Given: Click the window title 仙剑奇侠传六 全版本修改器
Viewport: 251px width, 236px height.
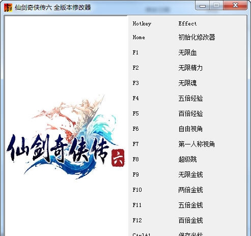Looking at the screenshot, I should [x=53, y=8].
